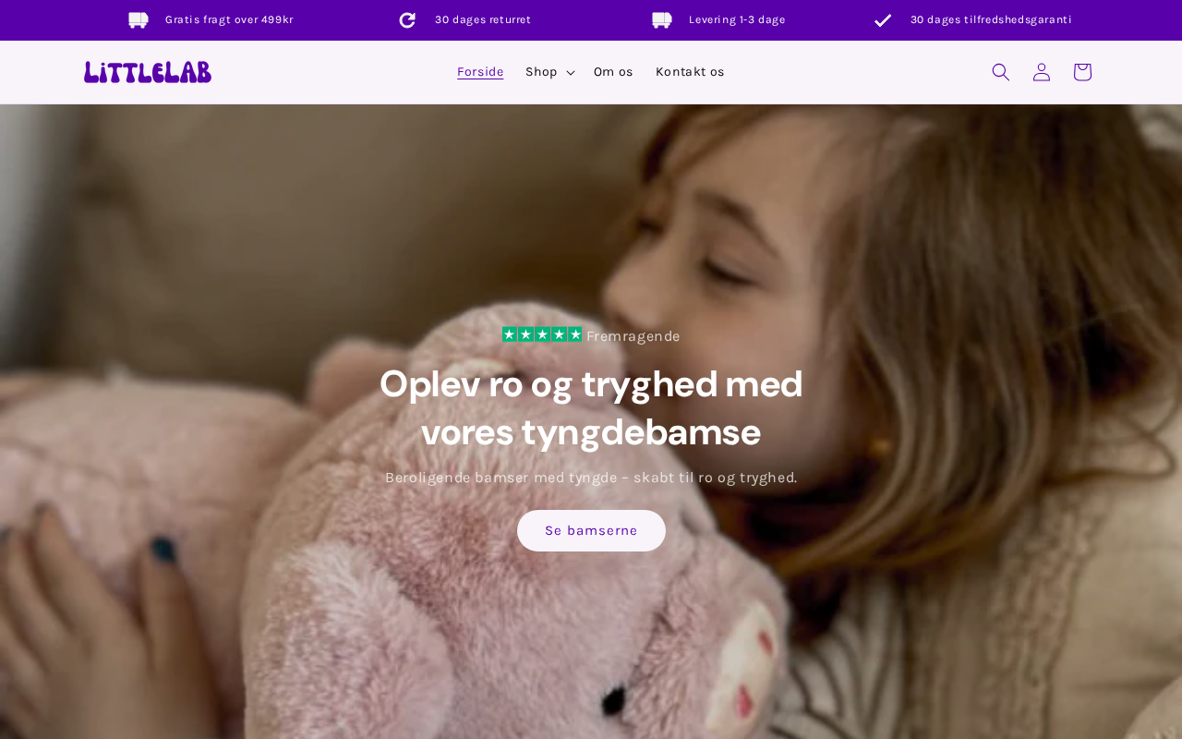Click the 30 days return arrow icon
Screen dimensions: 1182x739
coord(407,20)
